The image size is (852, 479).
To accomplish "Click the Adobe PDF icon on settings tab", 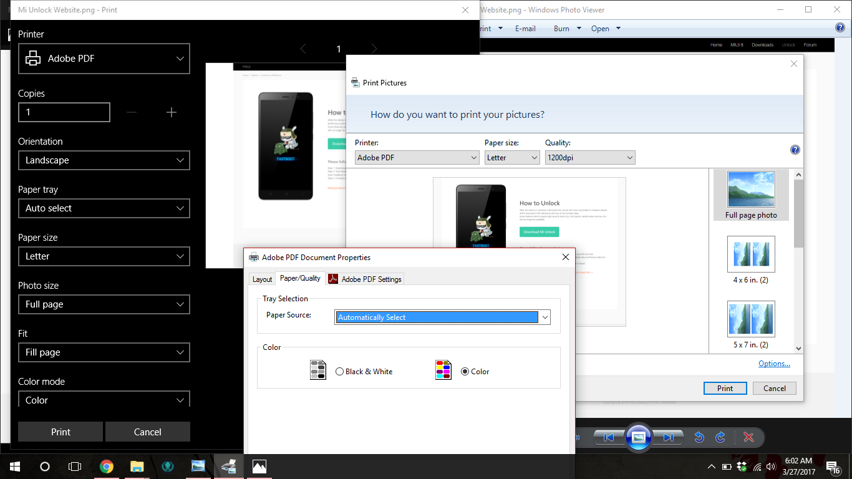I will click(334, 279).
